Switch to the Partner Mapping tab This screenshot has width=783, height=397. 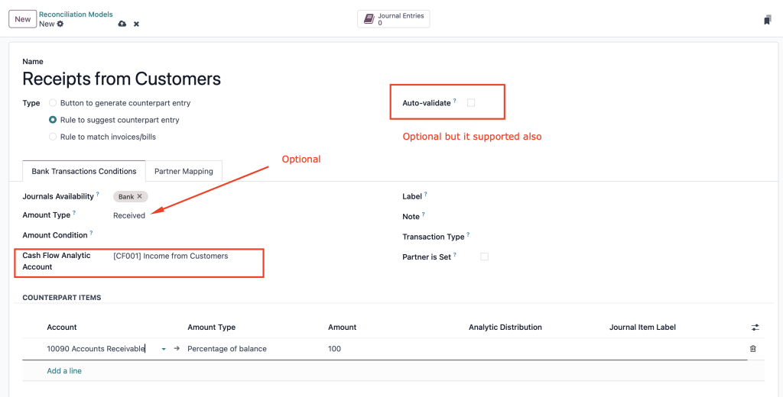click(184, 171)
